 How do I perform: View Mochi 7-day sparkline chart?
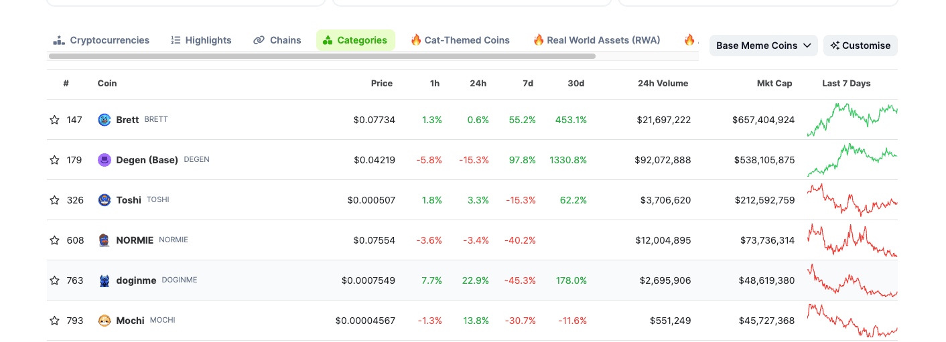[852, 321]
